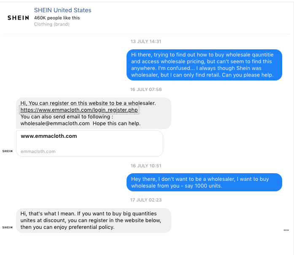Select the 'Hi, that's what I mean' reply
294x255 pixels.
[x=93, y=220]
